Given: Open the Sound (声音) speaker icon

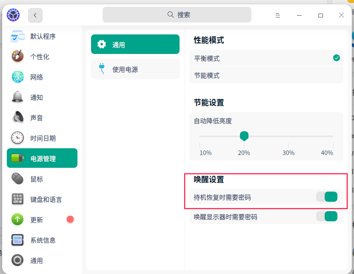Looking at the screenshot, I should click(17, 118).
